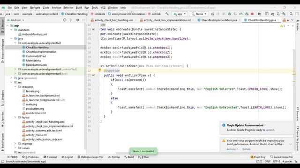300x168 pixels.
Task: Expand the androidTest package node
Action: pyautogui.click(x=15, y=70)
